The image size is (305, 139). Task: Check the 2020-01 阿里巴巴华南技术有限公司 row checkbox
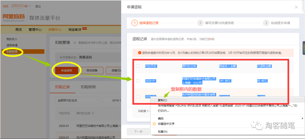[138, 81]
